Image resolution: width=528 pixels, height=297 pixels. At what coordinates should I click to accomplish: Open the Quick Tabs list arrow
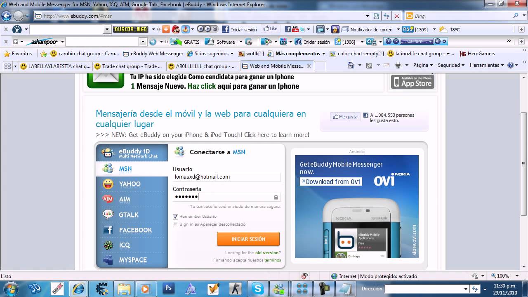(16, 66)
